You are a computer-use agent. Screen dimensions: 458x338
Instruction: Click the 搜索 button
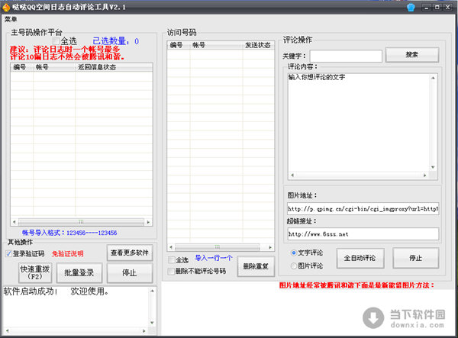coord(412,55)
